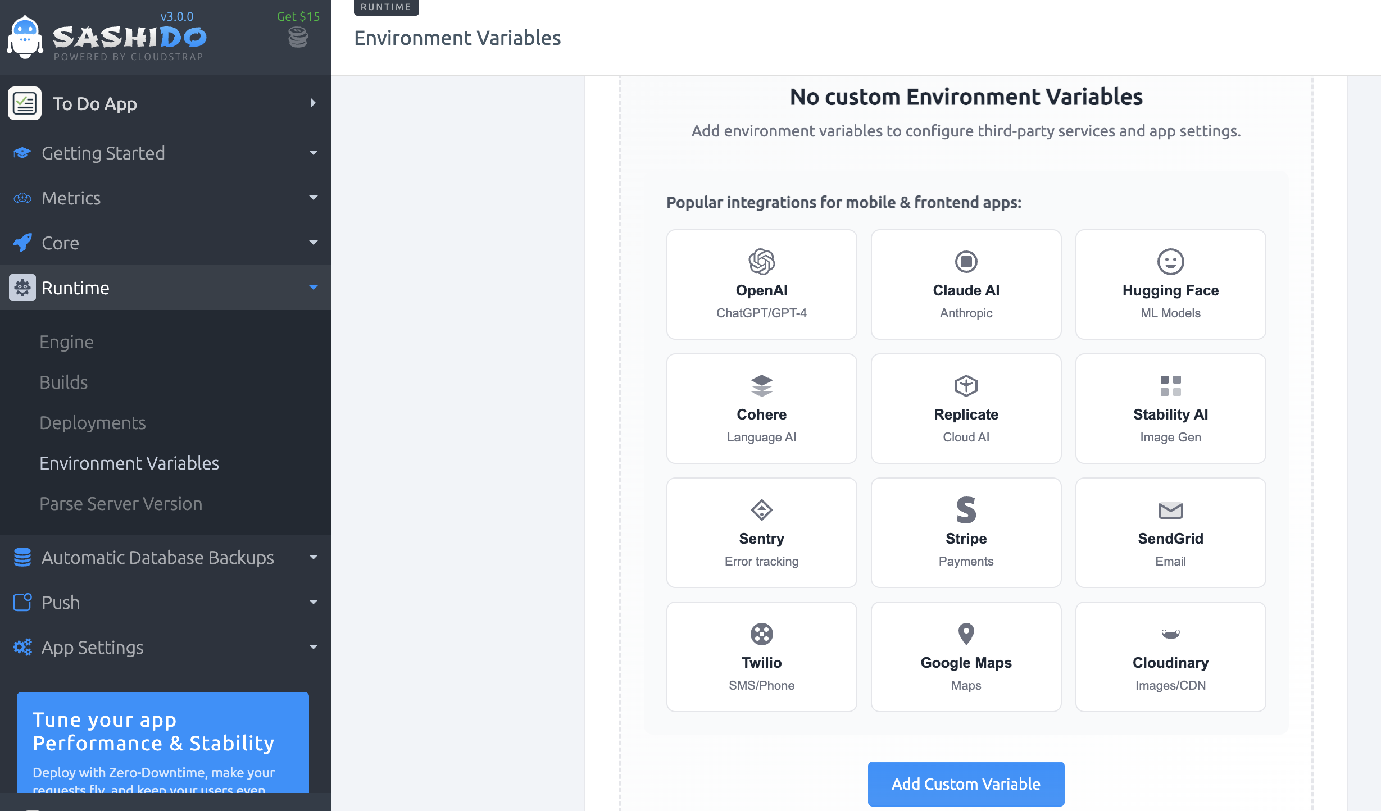Choose the Google Maps pin icon
Image resolution: width=1381 pixels, height=811 pixels.
pyautogui.click(x=966, y=634)
